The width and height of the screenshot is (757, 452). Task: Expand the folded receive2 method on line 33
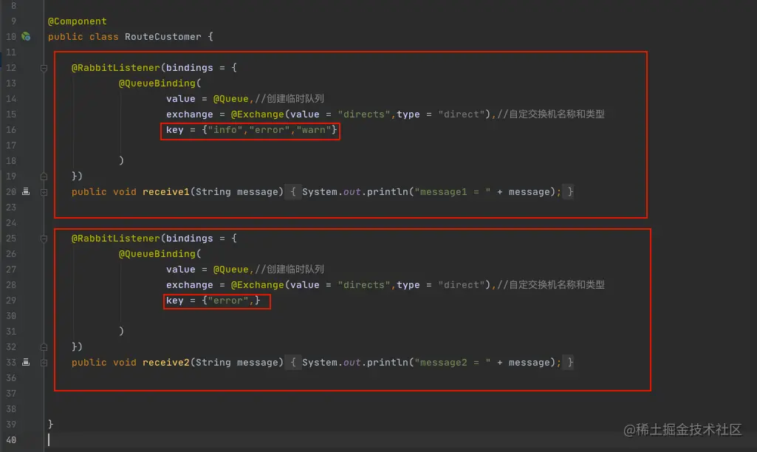point(44,363)
